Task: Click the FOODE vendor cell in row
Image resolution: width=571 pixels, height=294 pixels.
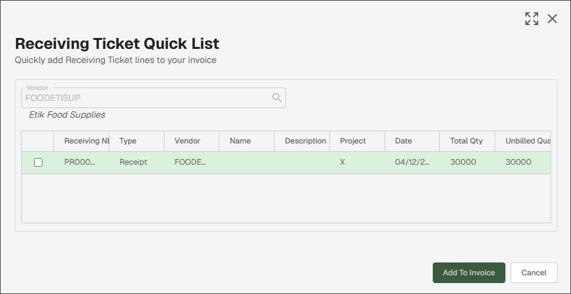Action: [x=192, y=163]
